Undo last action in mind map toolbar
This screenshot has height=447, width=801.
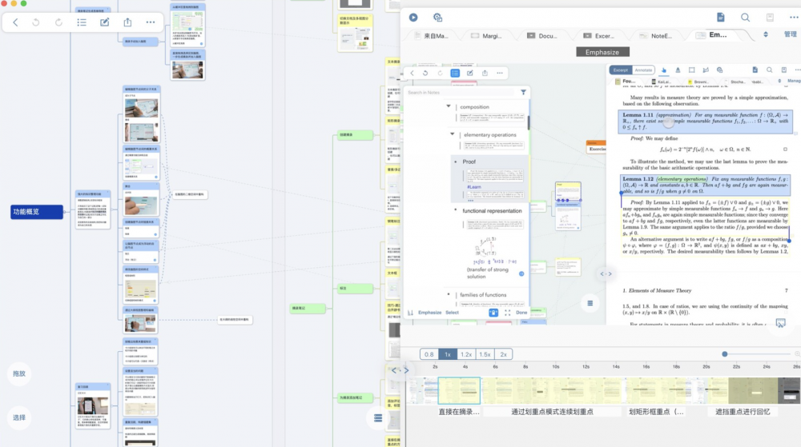(x=36, y=22)
